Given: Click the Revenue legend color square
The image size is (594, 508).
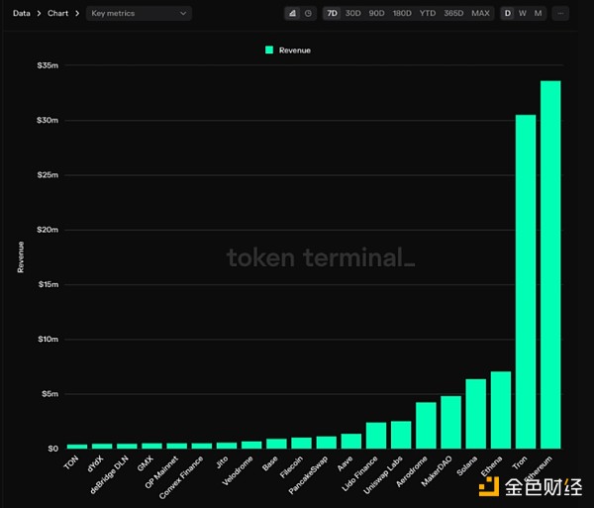Looking at the screenshot, I should [x=268, y=50].
